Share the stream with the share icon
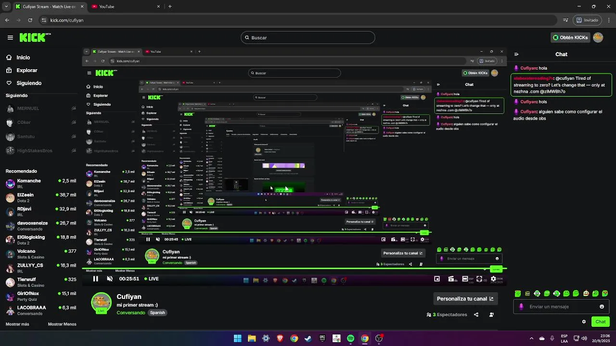Viewport: 616px width, 346px height. point(476,315)
